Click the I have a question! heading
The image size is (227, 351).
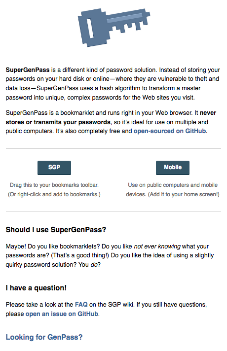coord(36,288)
